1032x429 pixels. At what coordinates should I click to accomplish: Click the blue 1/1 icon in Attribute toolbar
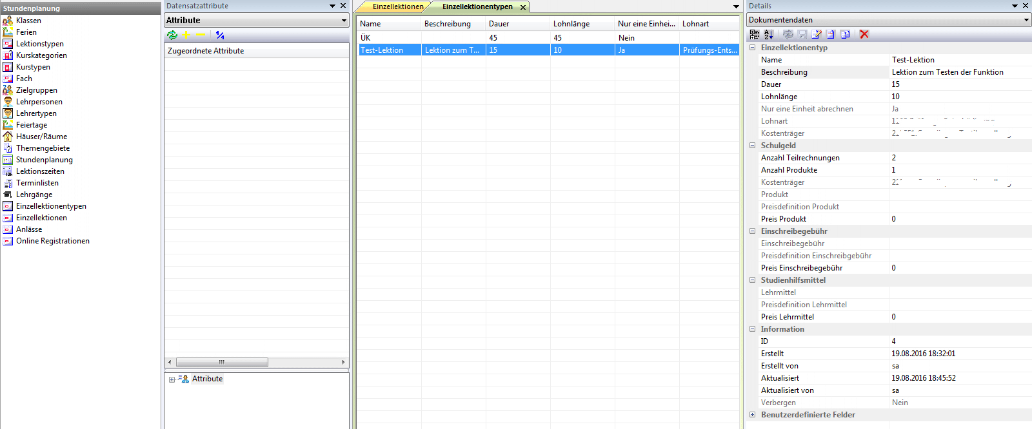pyautogui.click(x=220, y=35)
